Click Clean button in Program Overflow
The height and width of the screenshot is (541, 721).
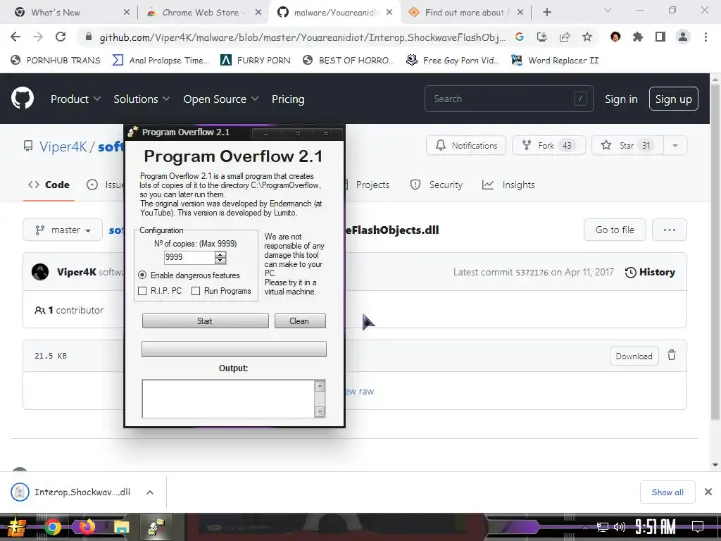click(300, 321)
